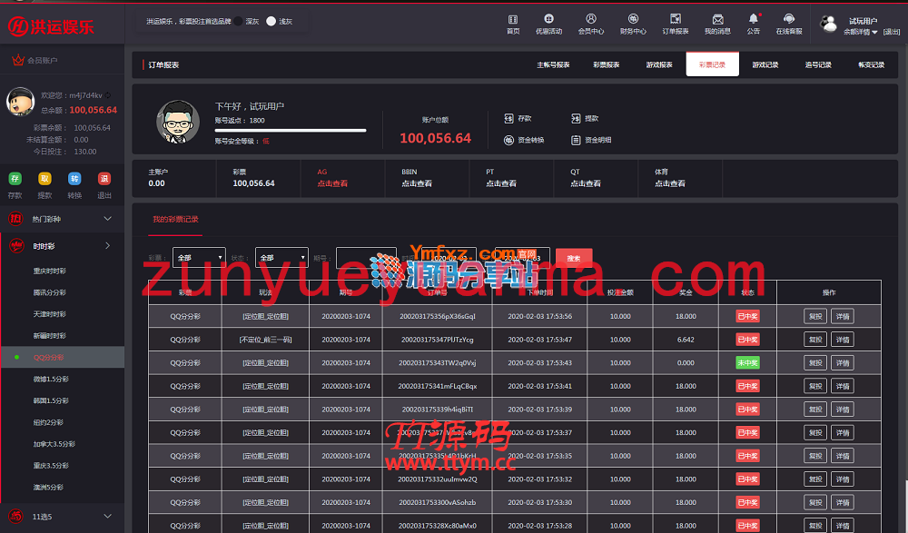This screenshot has width=908, height=533.
Task: Click PT 点击查看 balance link
Action: tap(501, 183)
